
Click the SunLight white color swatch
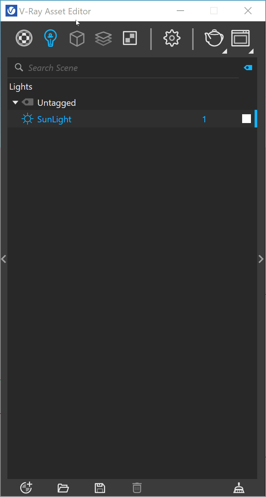[247, 119]
